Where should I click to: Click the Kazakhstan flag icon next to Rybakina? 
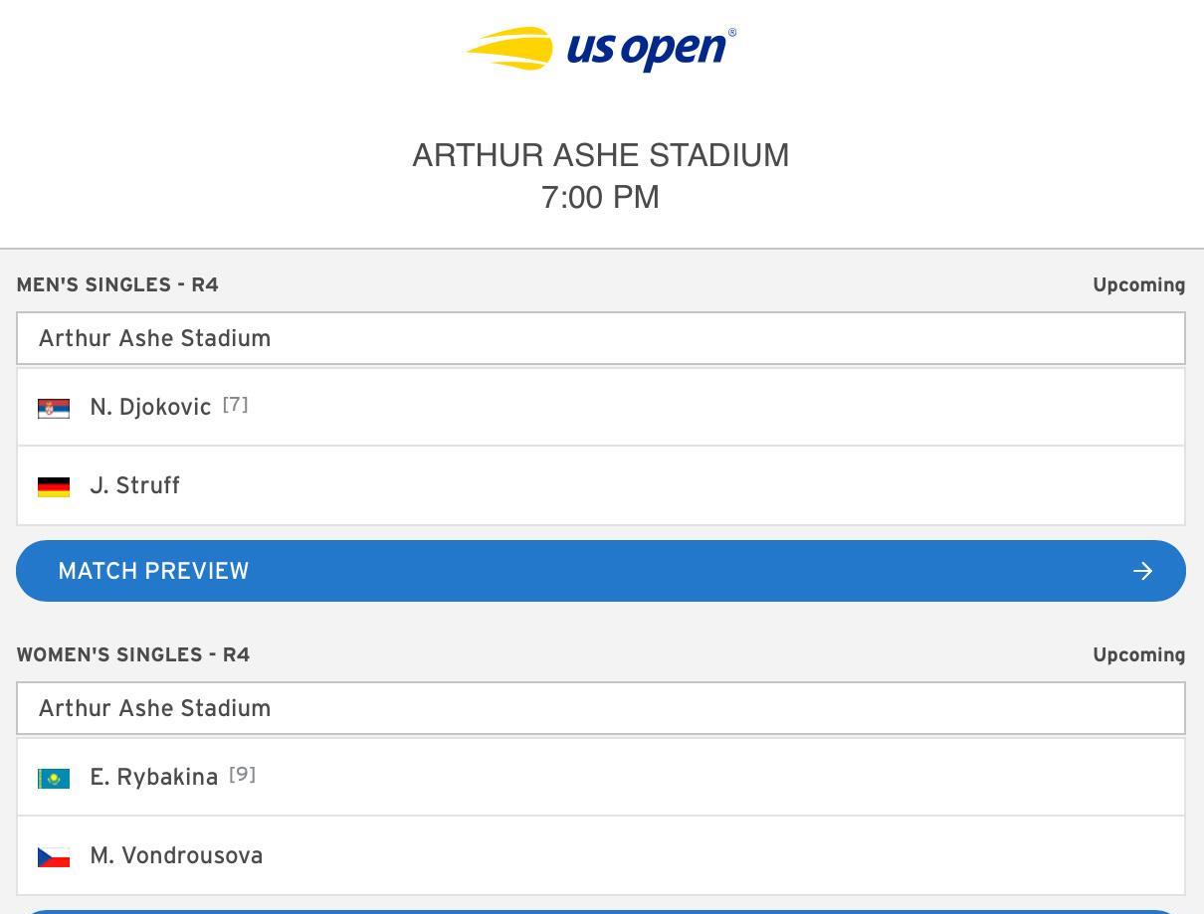coord(54,778)
